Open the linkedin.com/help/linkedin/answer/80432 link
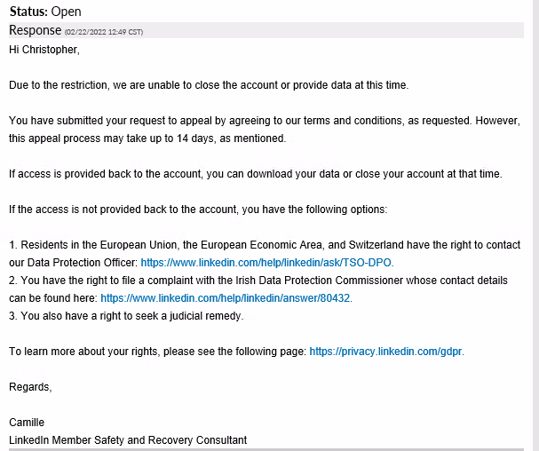Viewport: 539px width, 451px height. point(226,298)
